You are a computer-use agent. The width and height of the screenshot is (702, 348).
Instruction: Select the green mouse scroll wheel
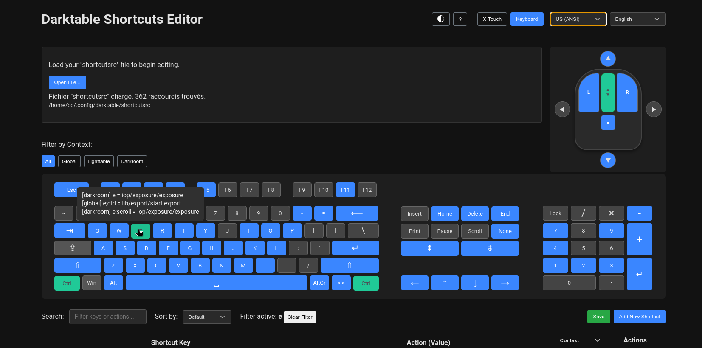[x=608, y=93]
